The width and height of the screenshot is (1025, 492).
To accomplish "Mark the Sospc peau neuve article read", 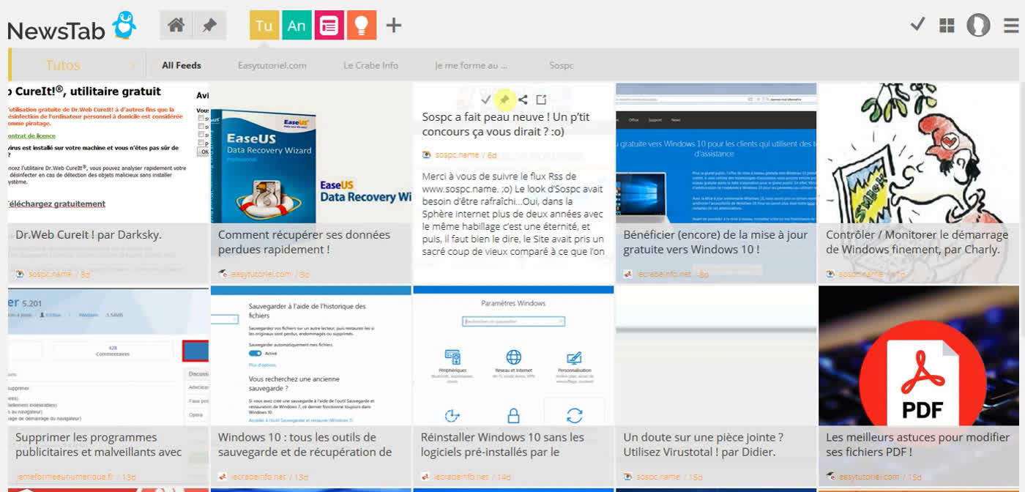I will click(x=485, y=100).
